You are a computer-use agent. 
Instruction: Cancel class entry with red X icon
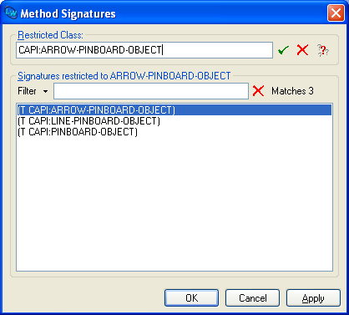pos(302,50)
